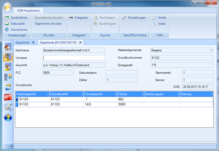Select the owner person sidebar icon
The width and height of the screenshot is (219, 151).
point(8,57)
